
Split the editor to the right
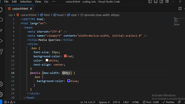point(180,9)
